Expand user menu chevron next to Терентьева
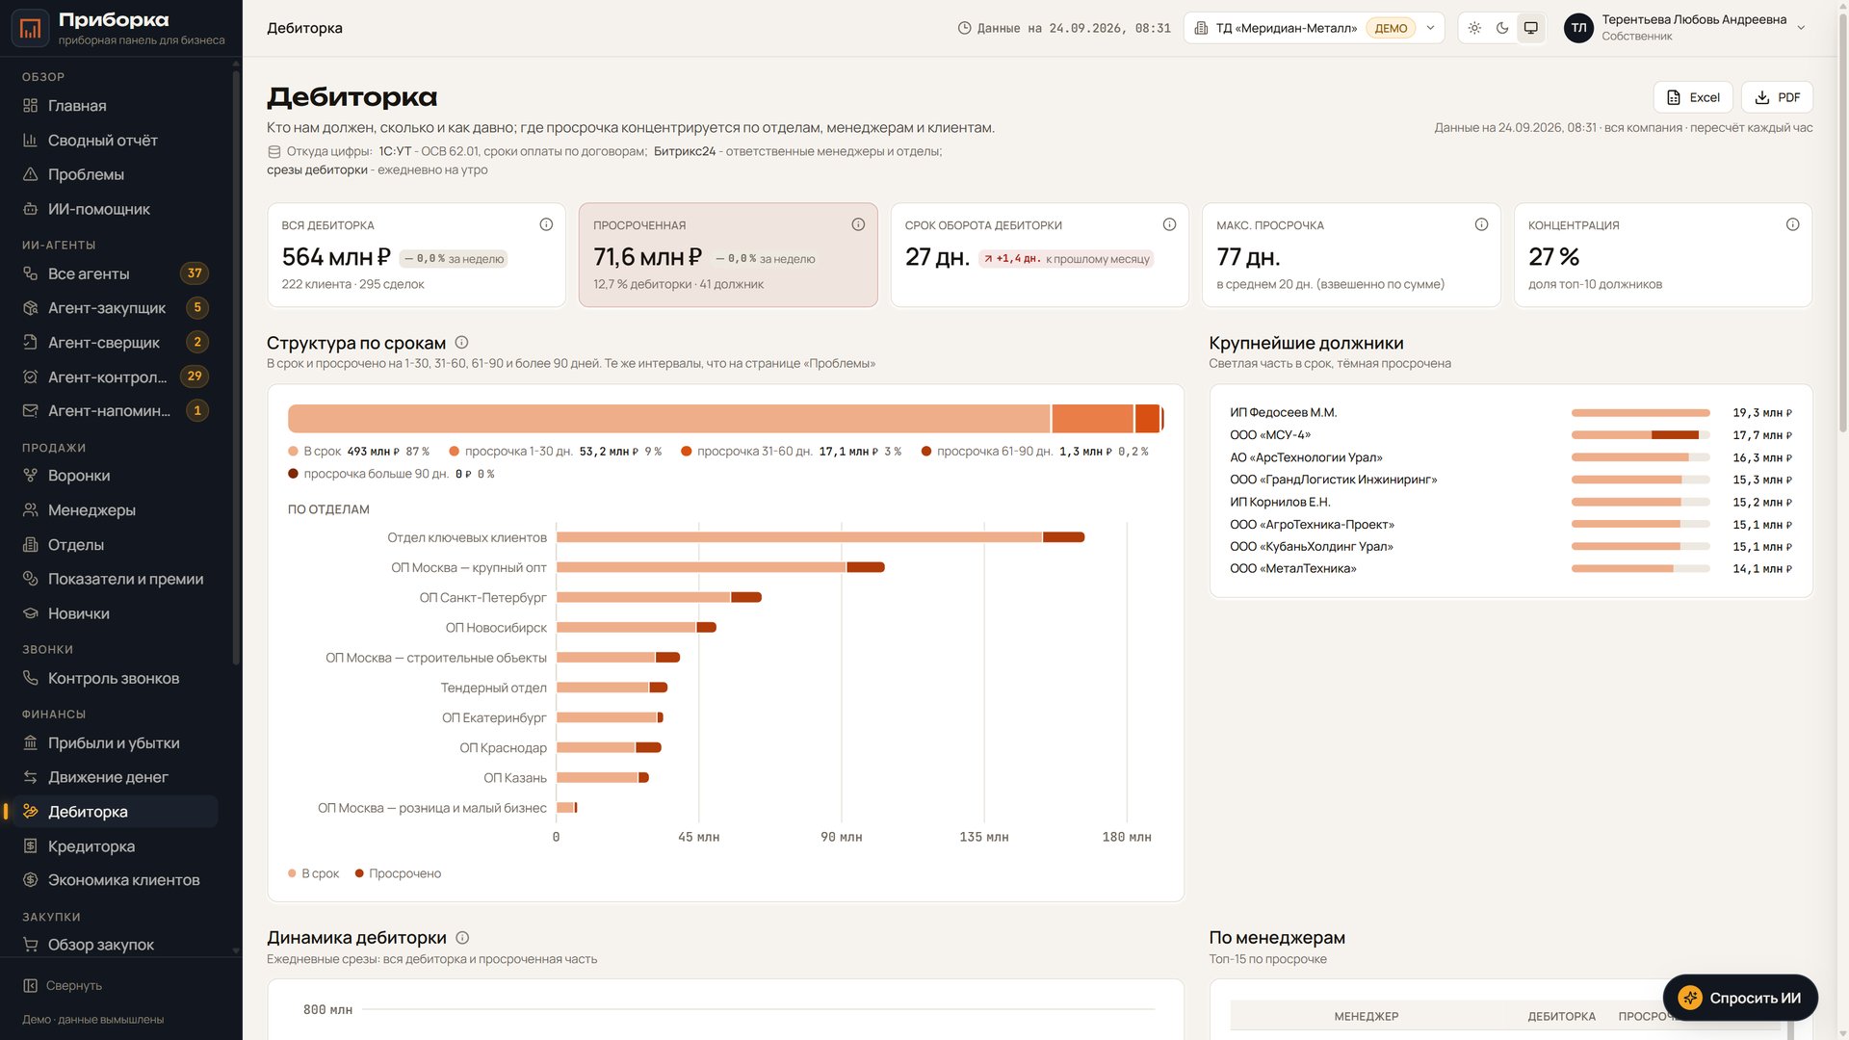 click(x=1801, y=28)
